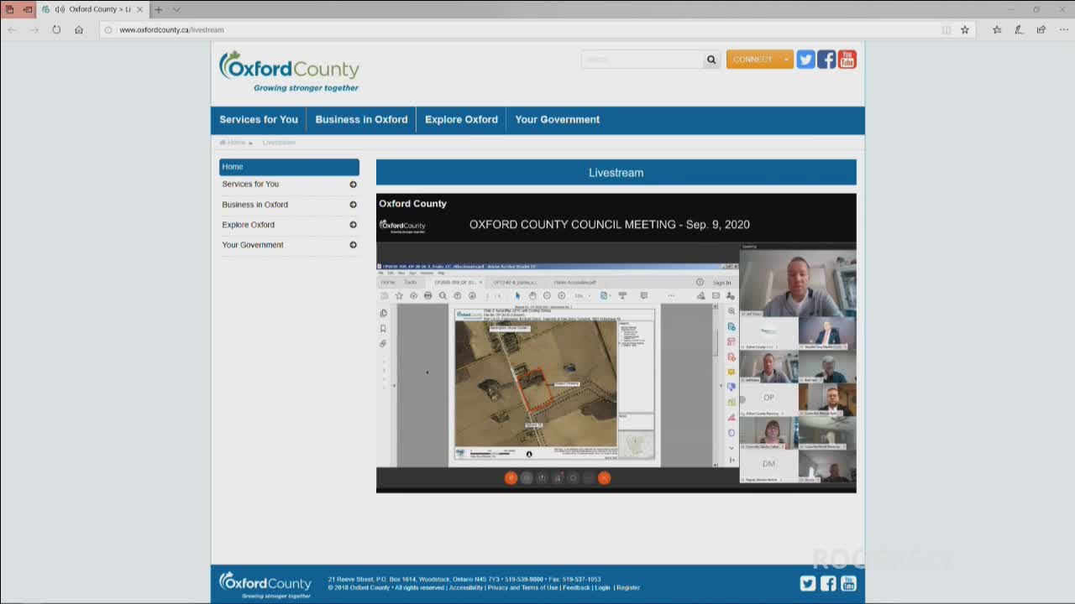This screenshot has width=1075, height=604.
Task: Click the footer Oxford County logo
Action: pos(265,585)
